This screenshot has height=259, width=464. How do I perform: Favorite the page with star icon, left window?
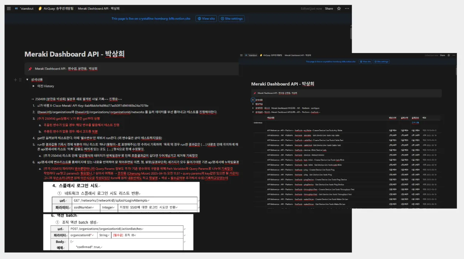339,8
